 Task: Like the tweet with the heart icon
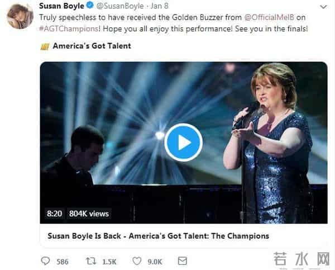click(137, 261)
